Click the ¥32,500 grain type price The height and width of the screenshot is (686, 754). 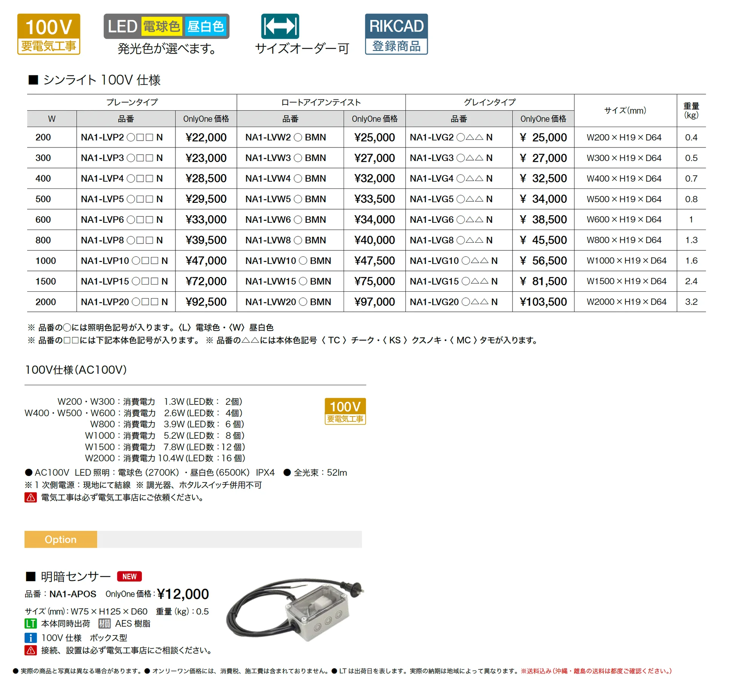(543, 178)
